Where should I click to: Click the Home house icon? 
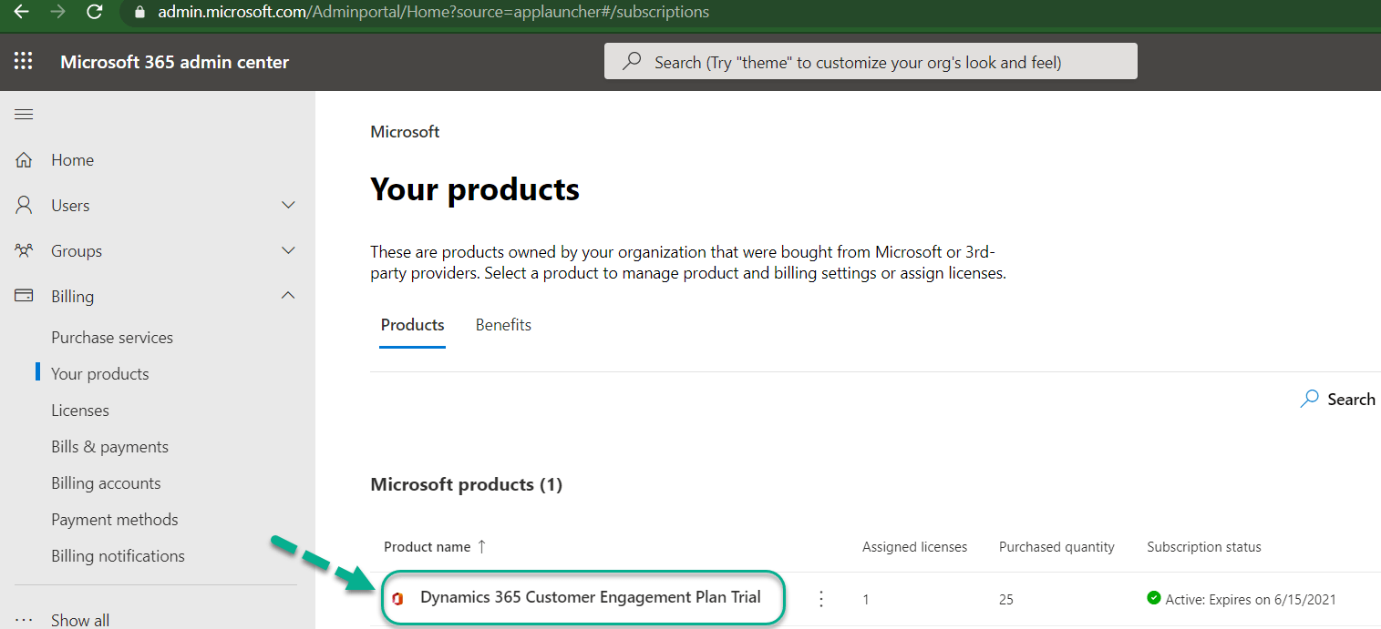tap(24, 160)
